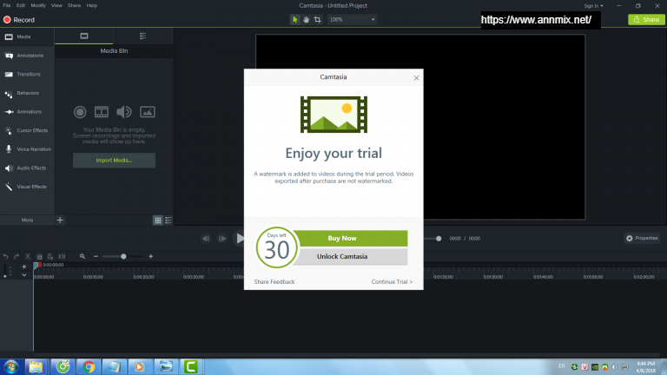Add a new track with the plus button
This screenshot has width=667, height=375.
coord(23,266)
